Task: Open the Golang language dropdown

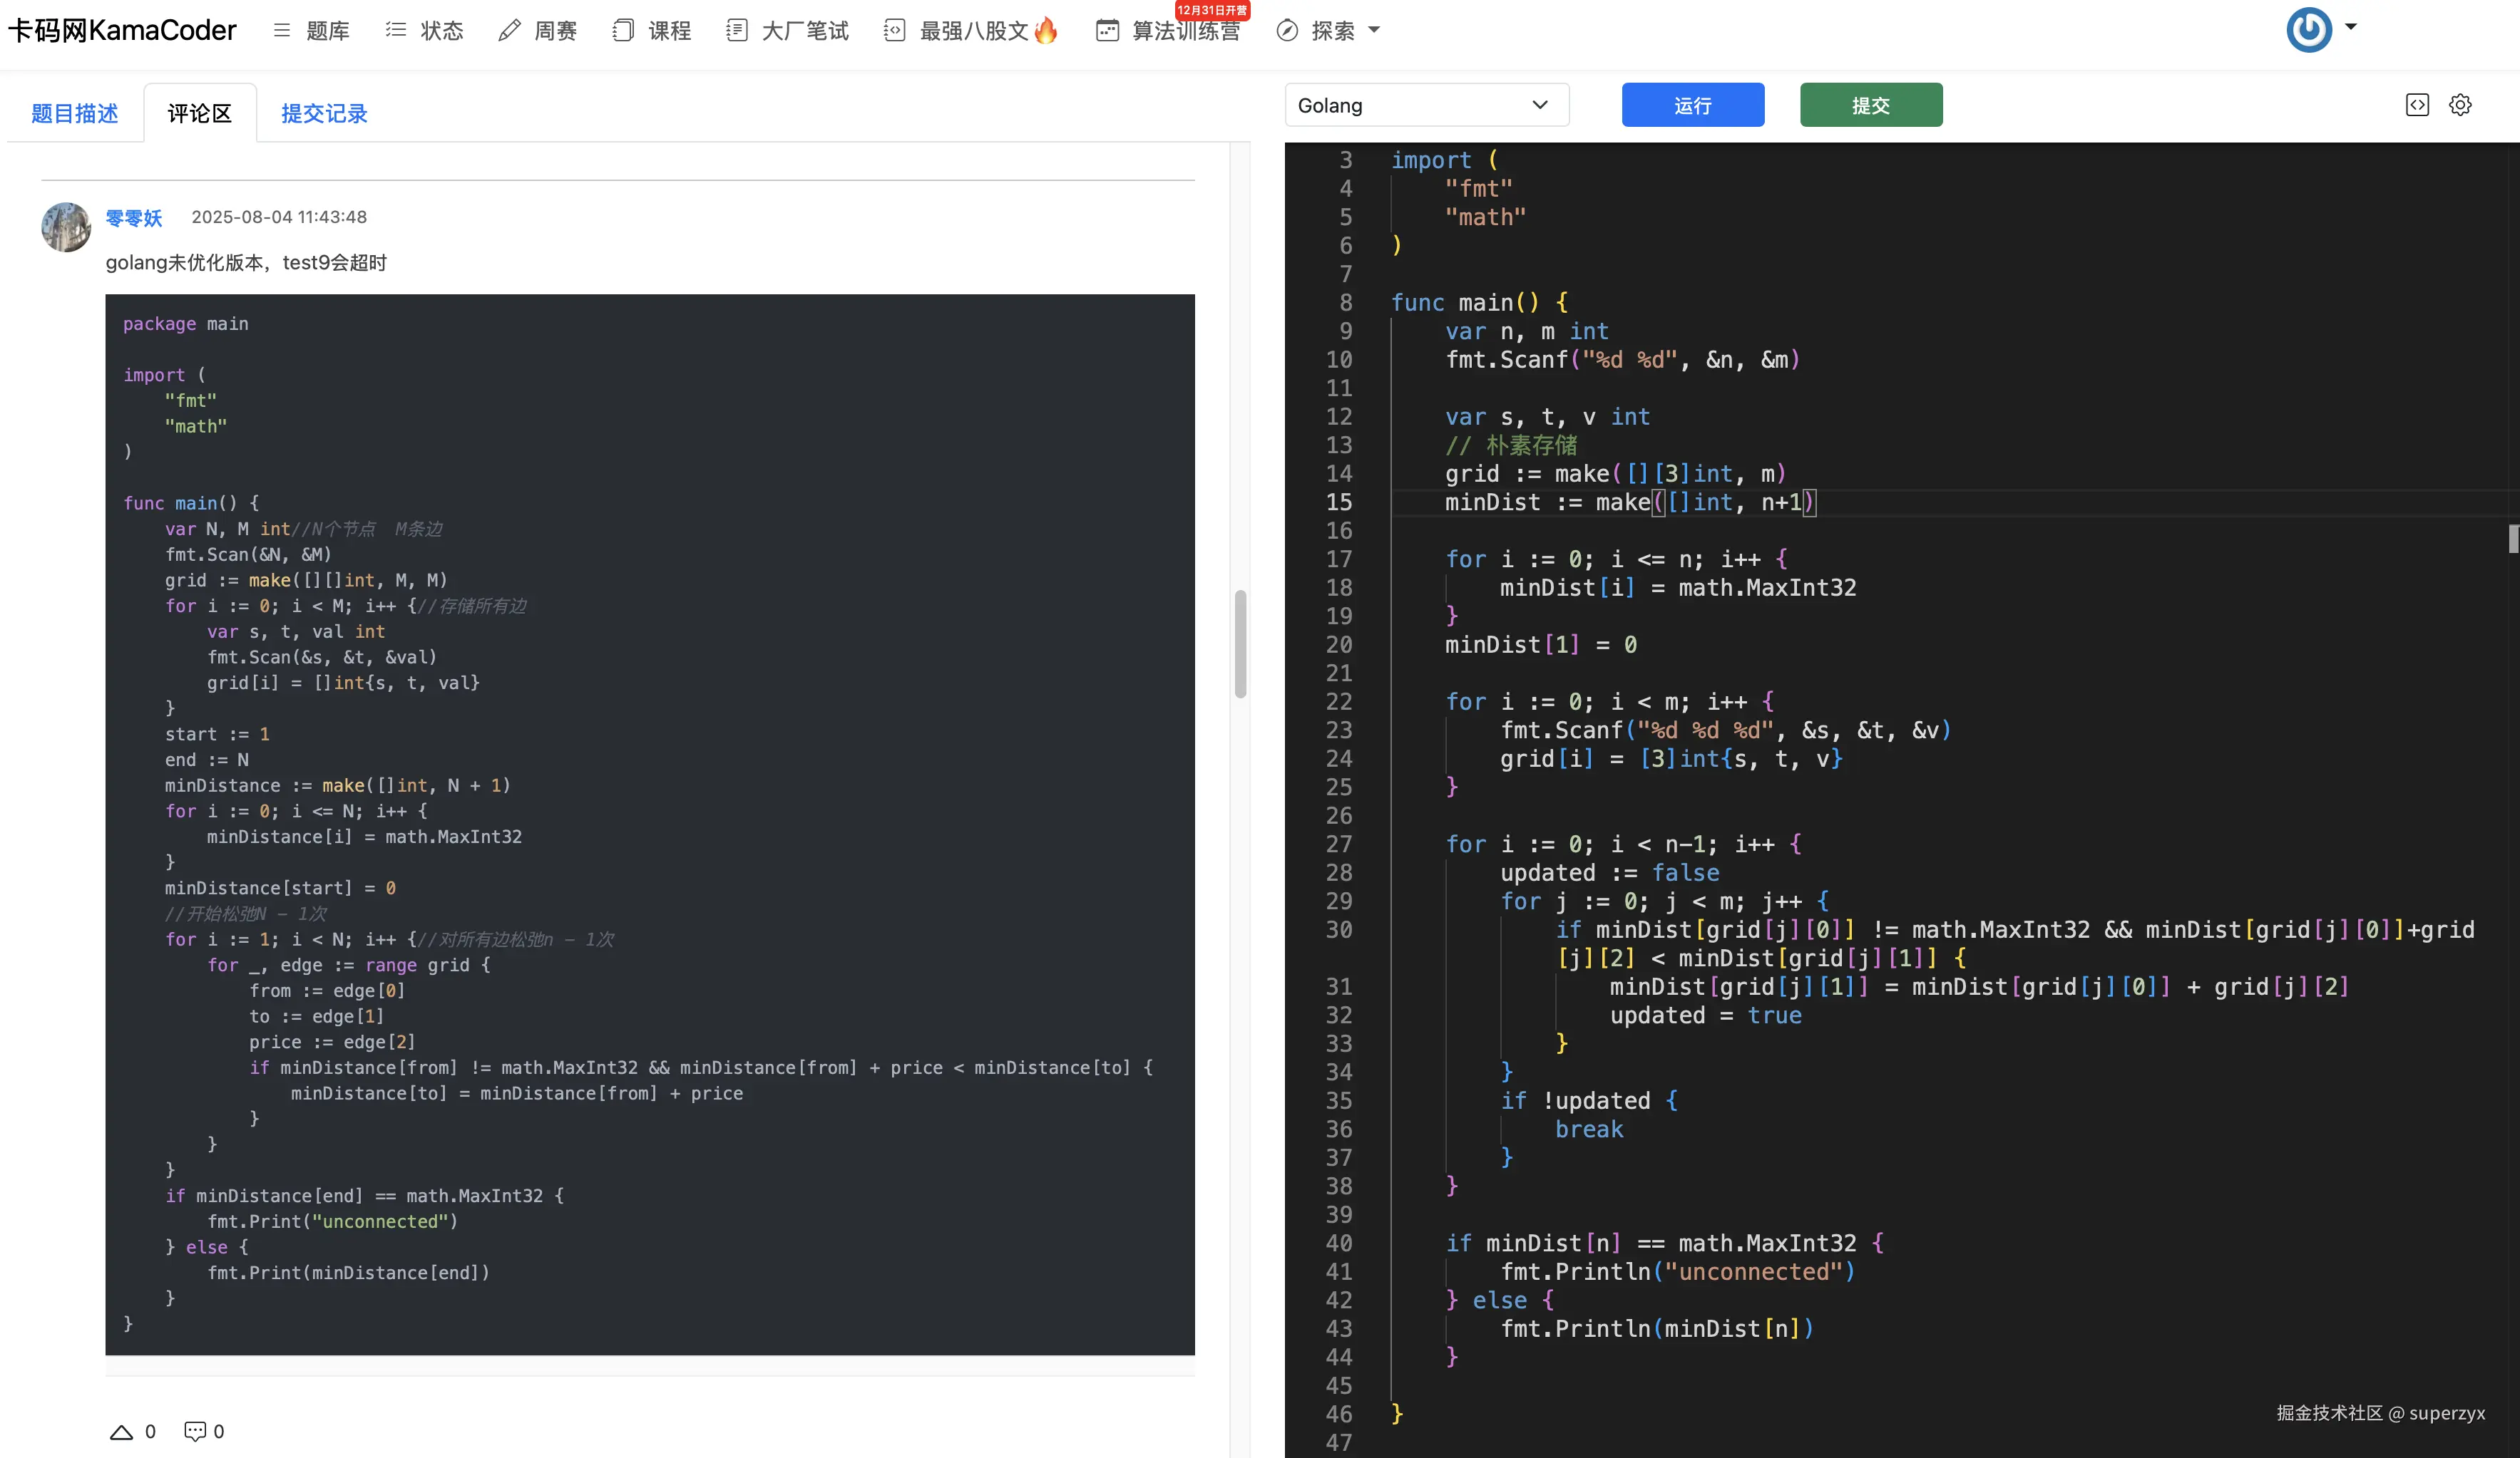Action: point(1426,105)
